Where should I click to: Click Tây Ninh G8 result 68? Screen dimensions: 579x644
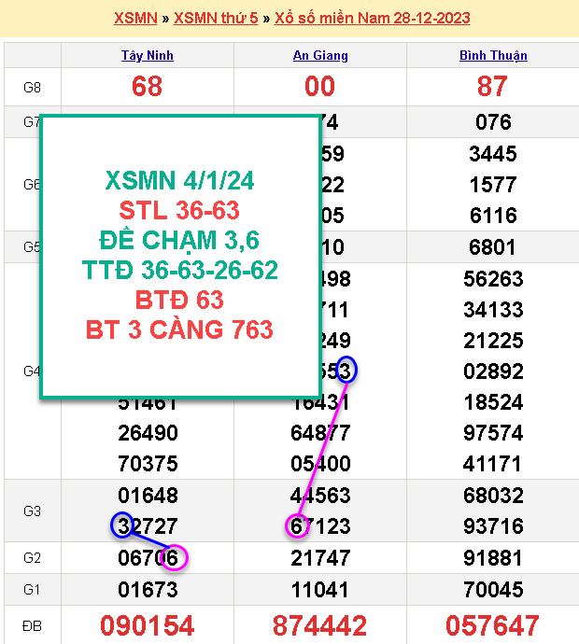(x=148, y=87)
